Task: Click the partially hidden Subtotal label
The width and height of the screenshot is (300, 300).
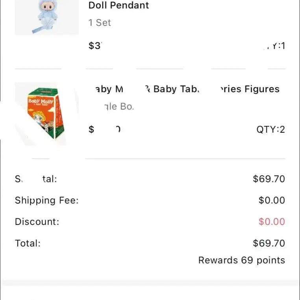Action: (36, 179)
